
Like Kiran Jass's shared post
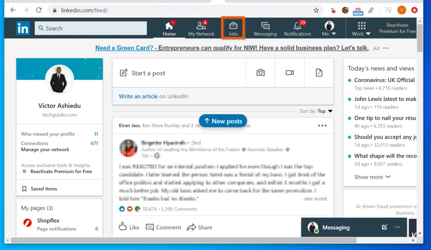coord(129,227)
